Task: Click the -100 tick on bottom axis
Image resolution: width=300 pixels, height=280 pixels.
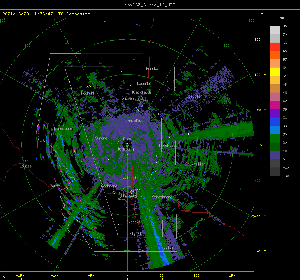Action: coord(55,275)
